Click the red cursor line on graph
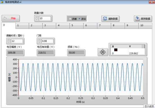Image resolution: width=155 pixels, height=108 pixels. (19, 77)
